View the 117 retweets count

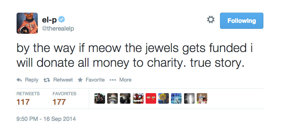(x=23, y=102)
